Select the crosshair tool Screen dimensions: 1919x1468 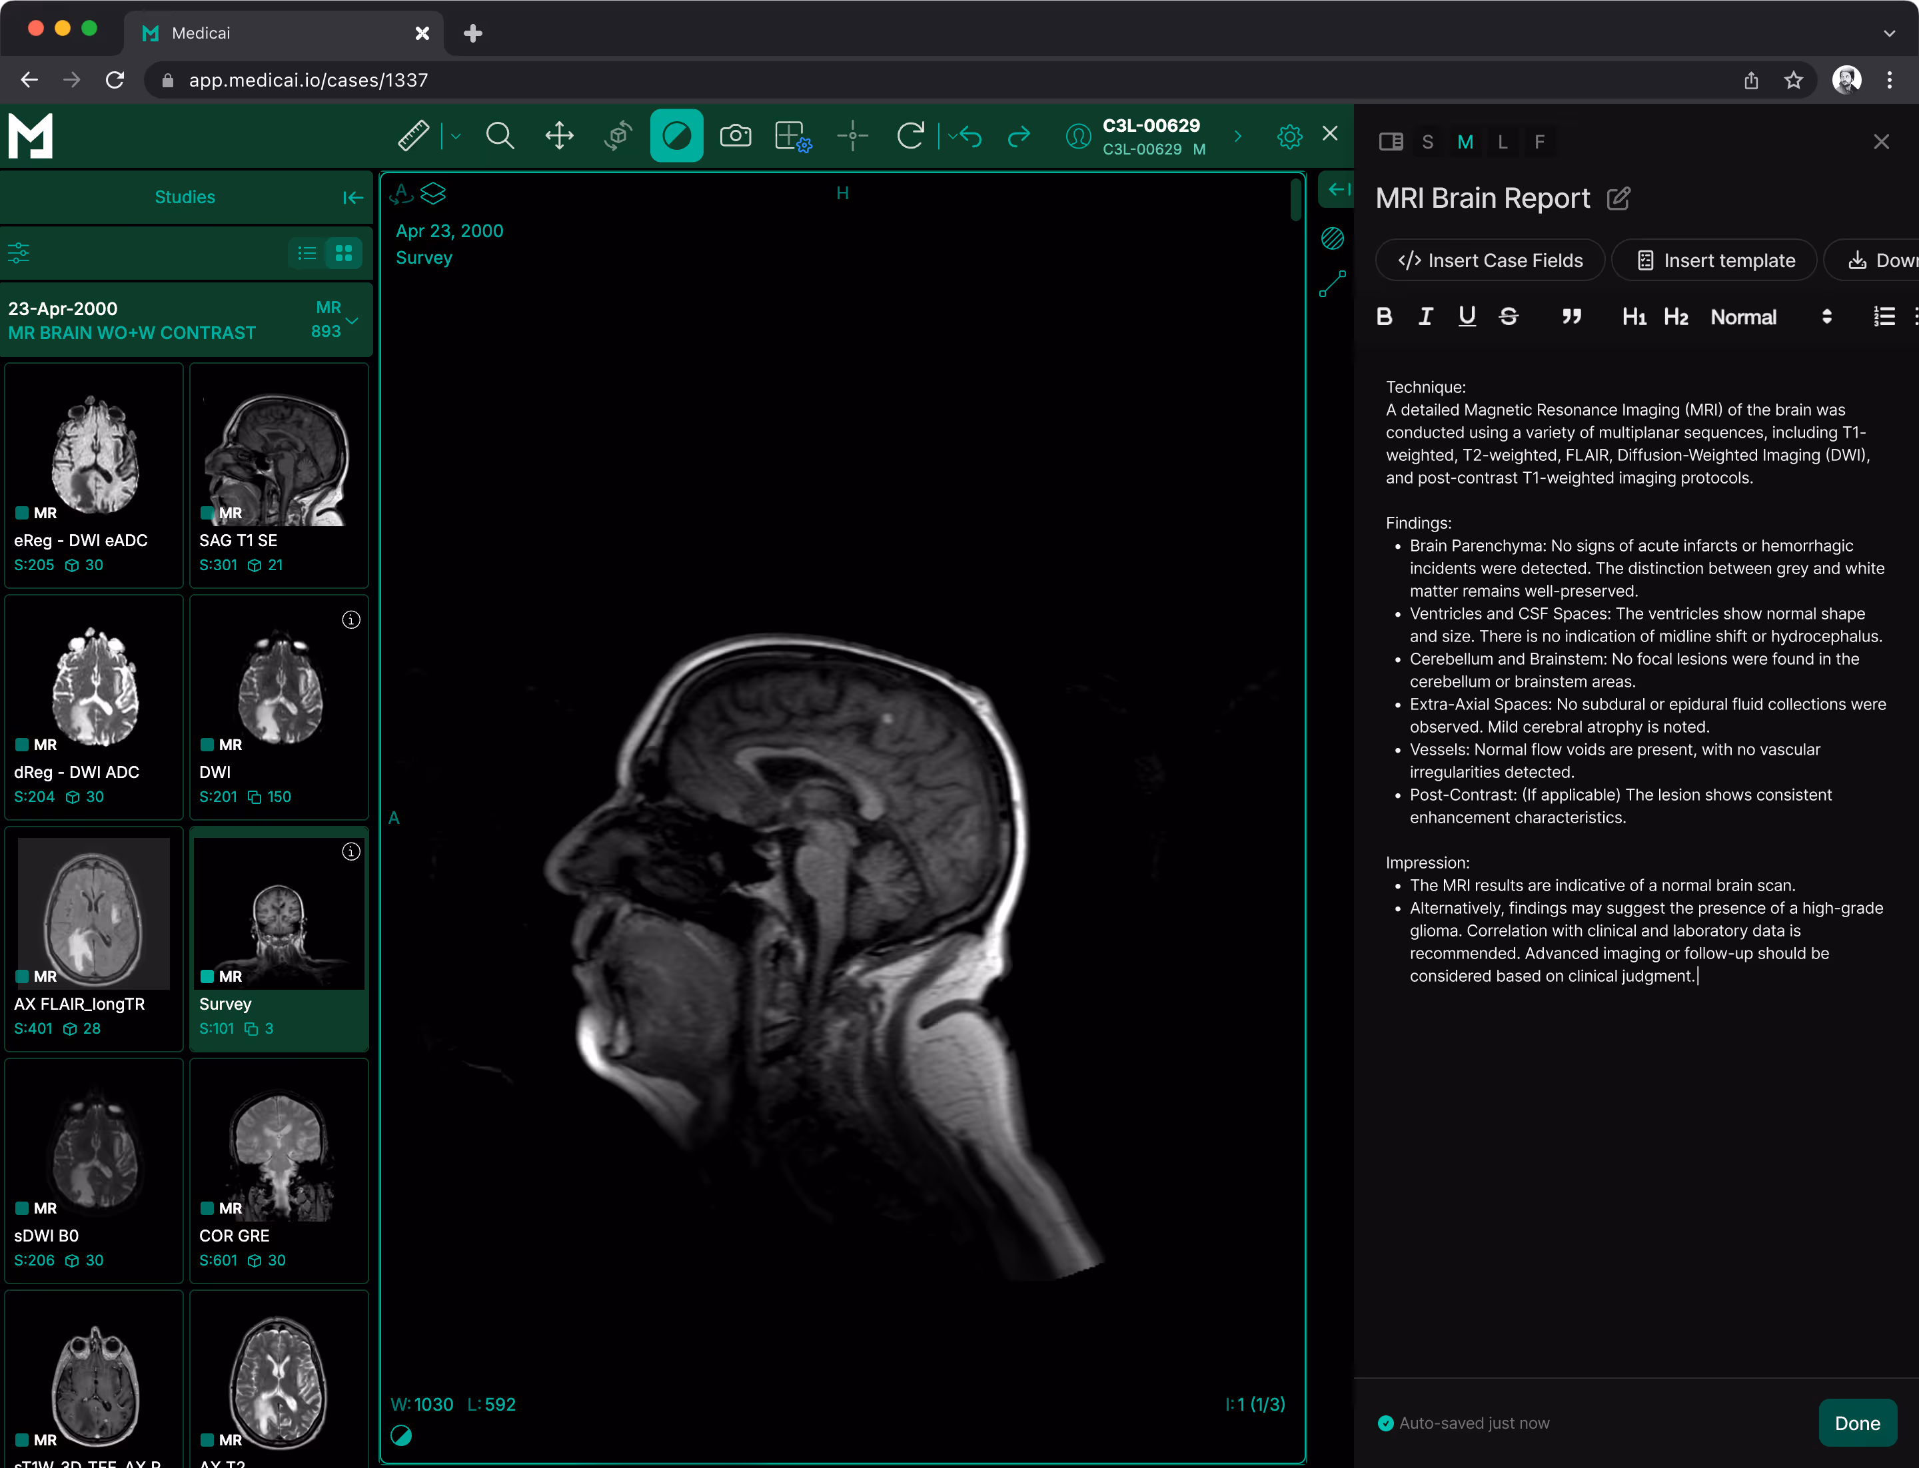click(852, 135)
